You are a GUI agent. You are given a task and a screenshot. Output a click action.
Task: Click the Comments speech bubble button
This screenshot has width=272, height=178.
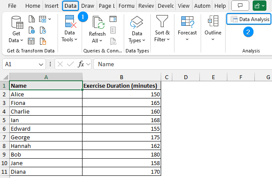tap(240, 6)
